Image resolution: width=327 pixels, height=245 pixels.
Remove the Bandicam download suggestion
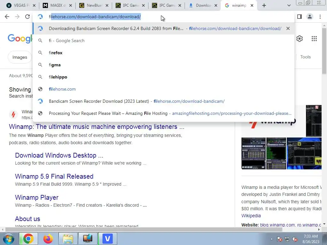(x=288, y=28)
